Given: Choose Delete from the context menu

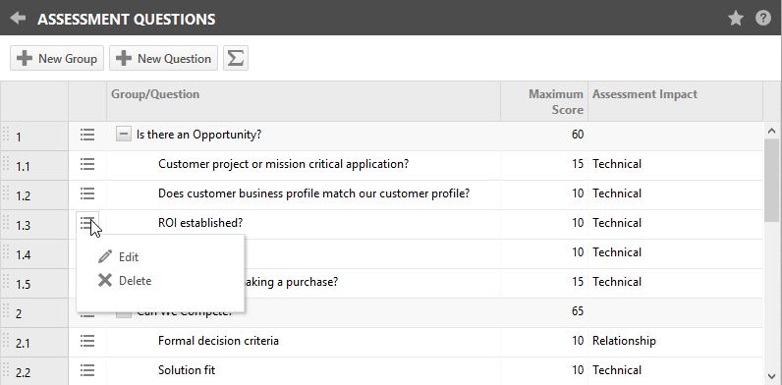Looking at the screenshot, I should [x=125, y=281].
